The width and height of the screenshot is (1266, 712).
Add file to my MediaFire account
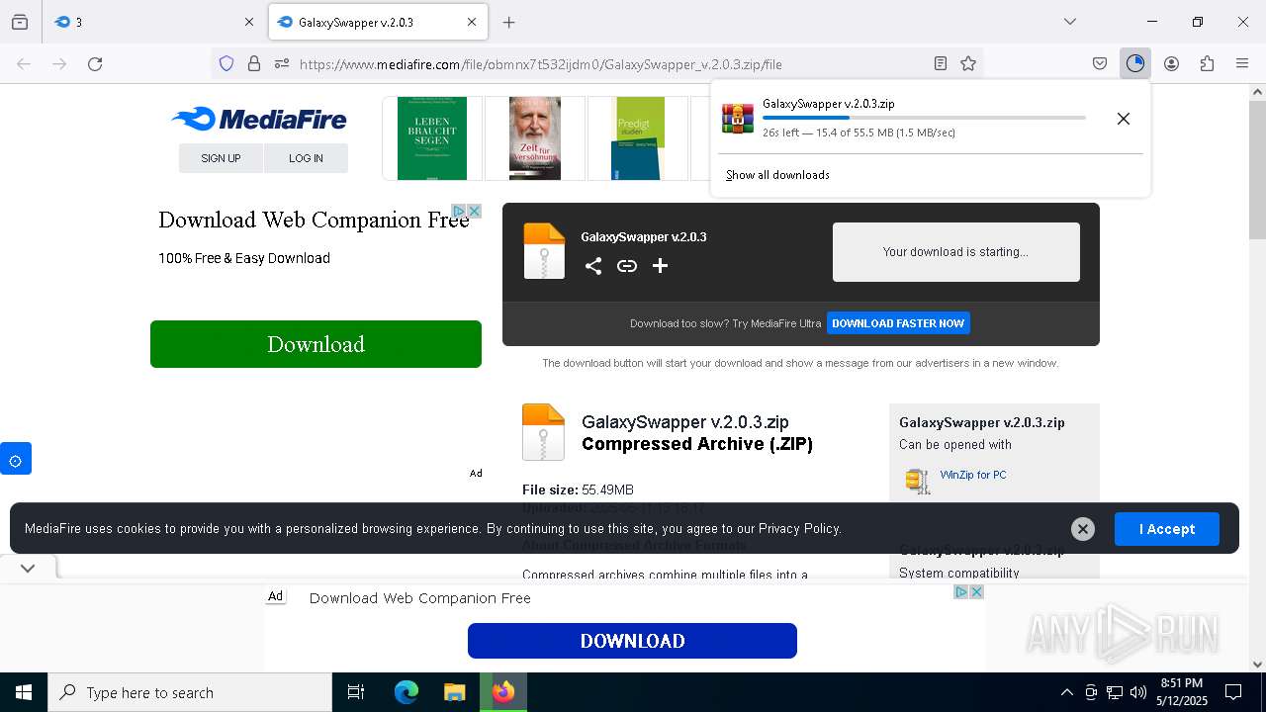coord(660,266)
